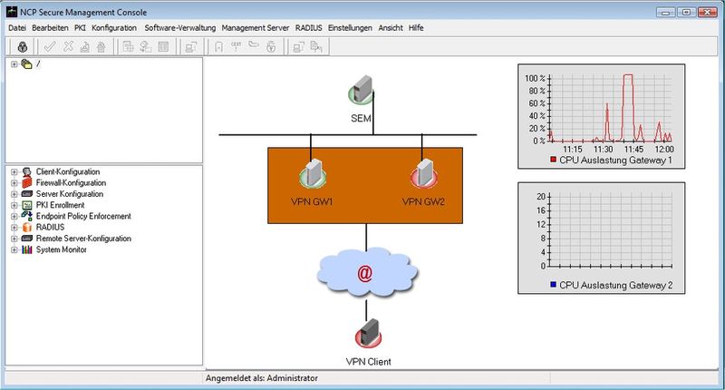Screen dimensions: 725x390
Task: Click the Firewall-Konfiguration red icon
Action: [x=27, y=182]
